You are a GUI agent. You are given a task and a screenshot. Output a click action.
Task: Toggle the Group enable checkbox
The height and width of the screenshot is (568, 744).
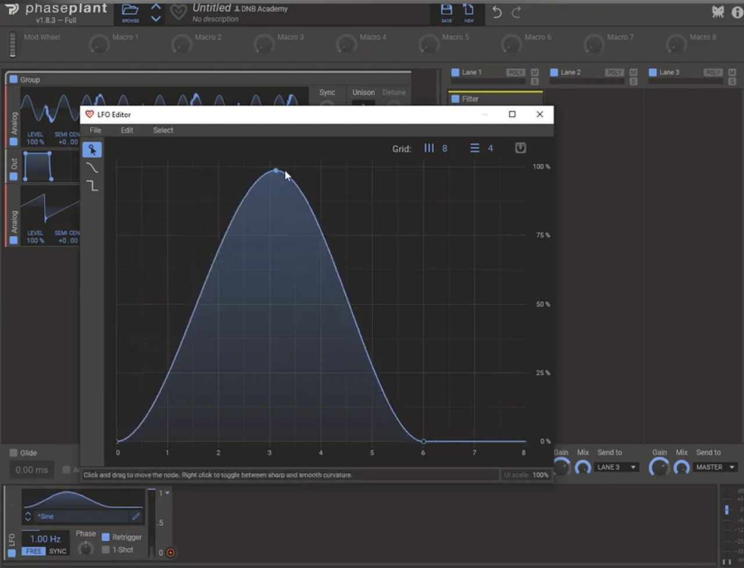pos(13,79)
